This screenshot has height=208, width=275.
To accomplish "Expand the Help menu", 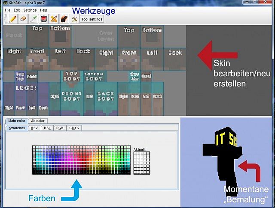I will tap(44, 10).
